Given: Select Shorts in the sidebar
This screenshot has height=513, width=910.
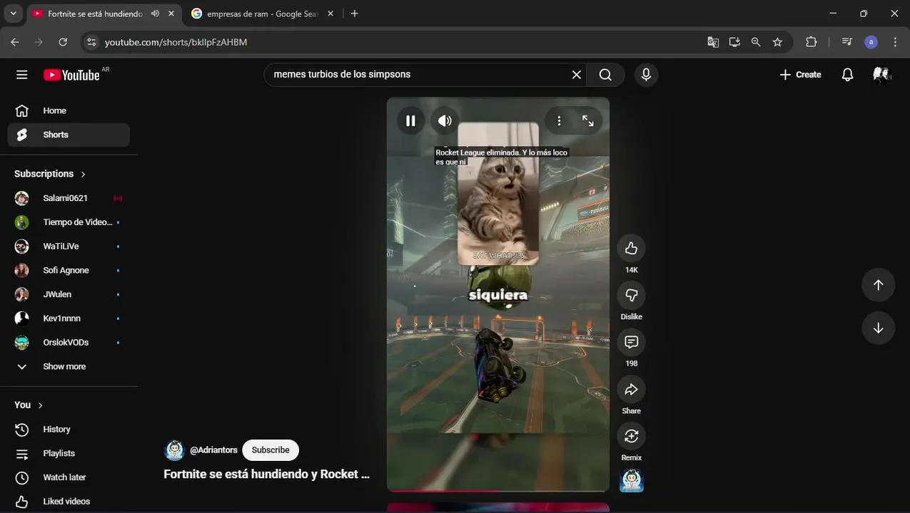Looking at the screenshot, I should (x=69, y=135).
